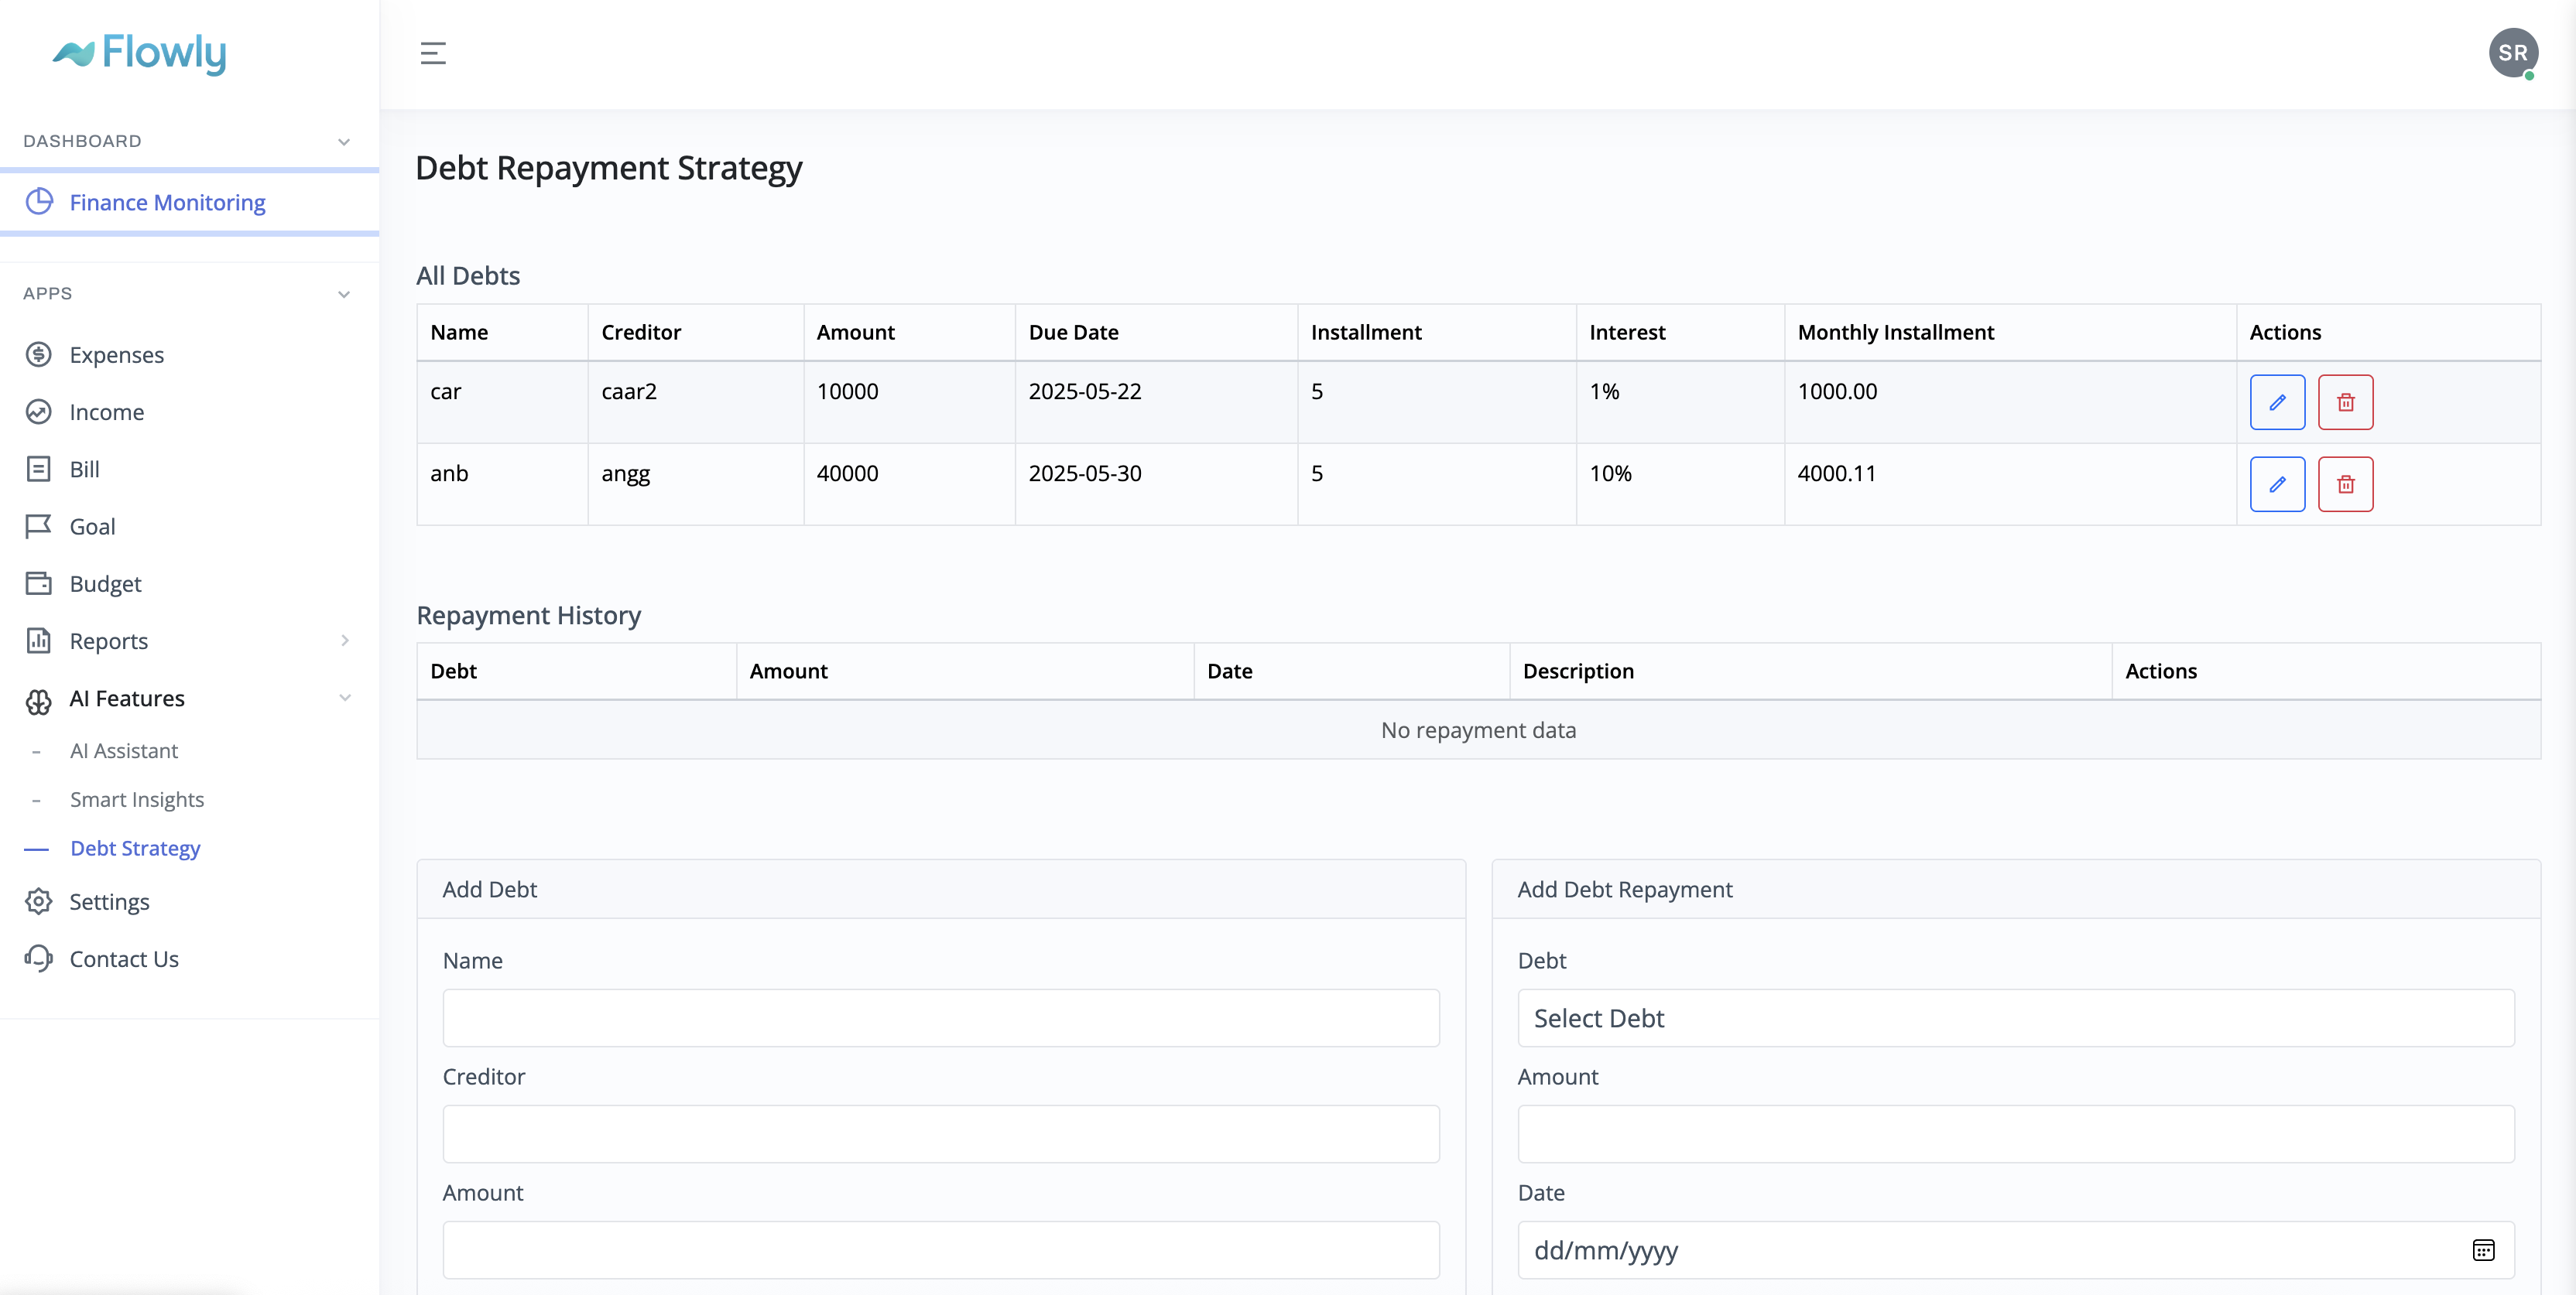This screenshot has height=1295, width=2576.
Task: Click the AI Features brain icon
Action: 38,700
